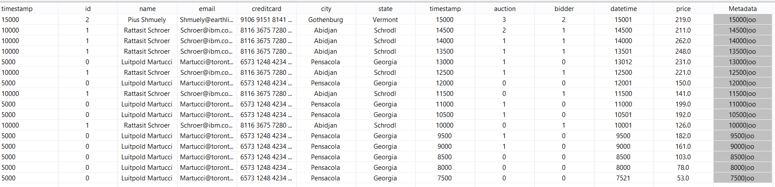This screenshot has width=775, height=187.
Task: Sort by the "datetime" column header
Action: 623,9
